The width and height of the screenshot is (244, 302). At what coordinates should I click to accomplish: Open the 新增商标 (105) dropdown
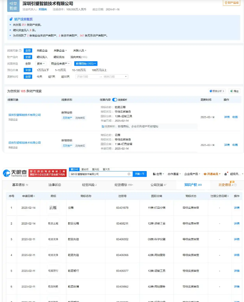pyautogui.click(x=86, y=64)
